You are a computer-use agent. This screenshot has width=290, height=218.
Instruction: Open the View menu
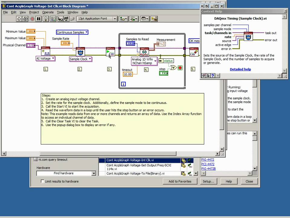point(23,12)
